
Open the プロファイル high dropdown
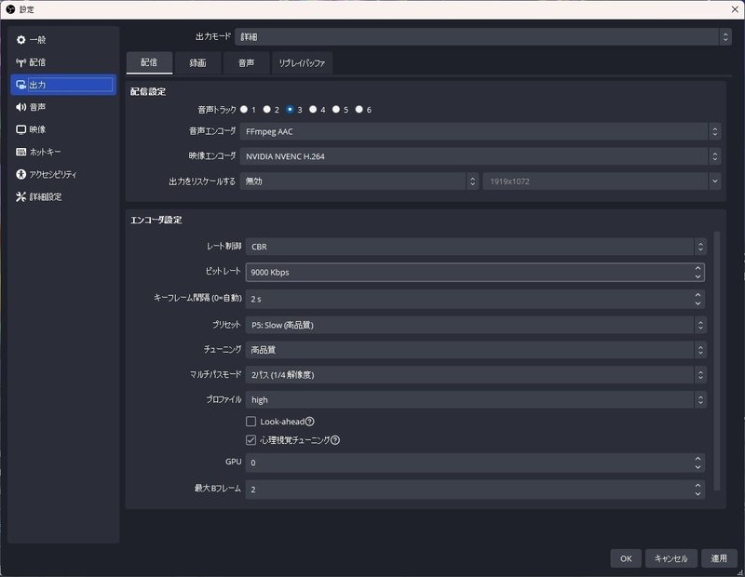(x=476, y=399)
